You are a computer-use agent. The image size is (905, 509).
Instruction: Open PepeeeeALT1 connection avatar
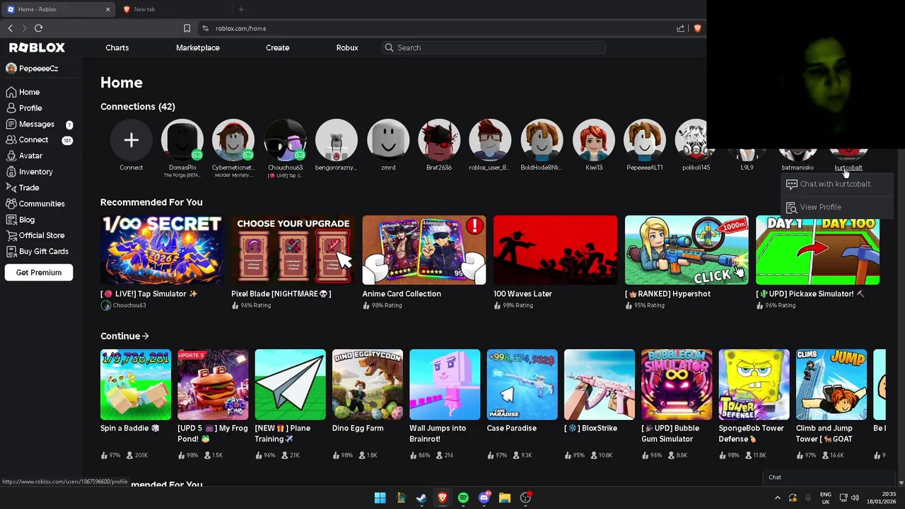coord(645,140)
